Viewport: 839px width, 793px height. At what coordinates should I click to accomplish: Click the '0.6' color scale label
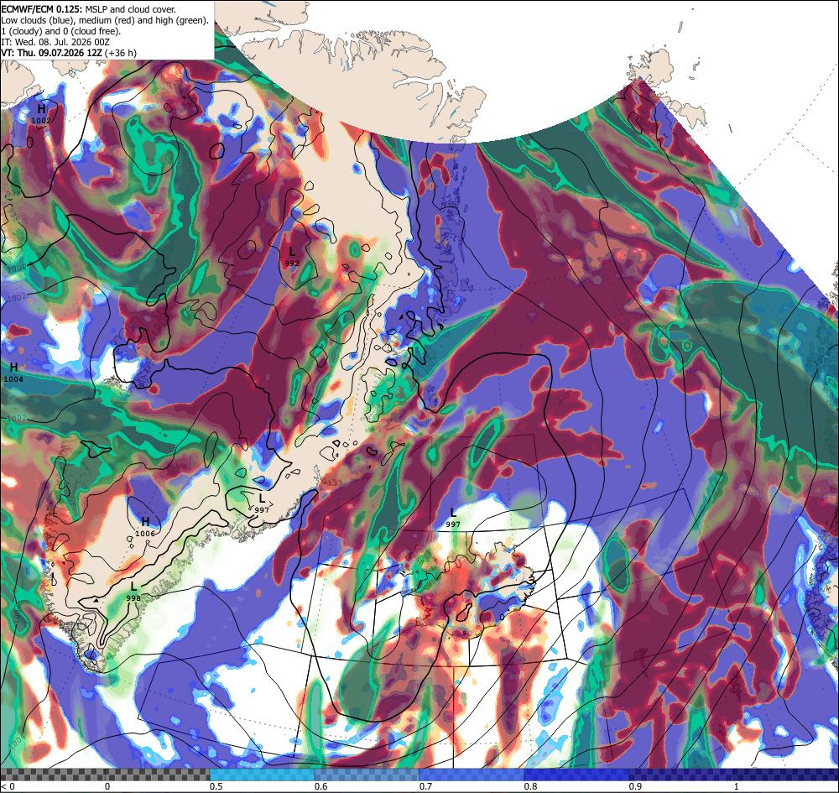321,786
